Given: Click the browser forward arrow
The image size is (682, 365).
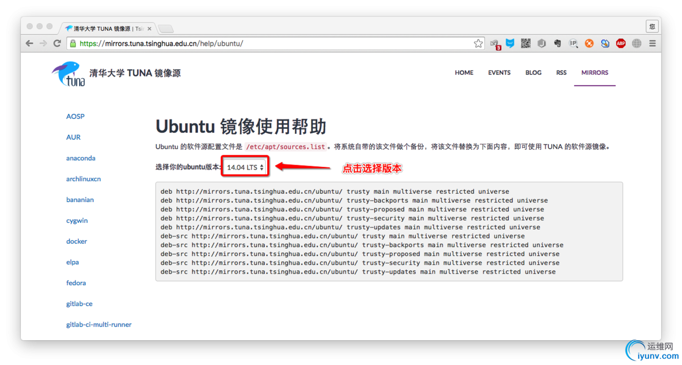Looking at the screenshot, I should [43, 43].
